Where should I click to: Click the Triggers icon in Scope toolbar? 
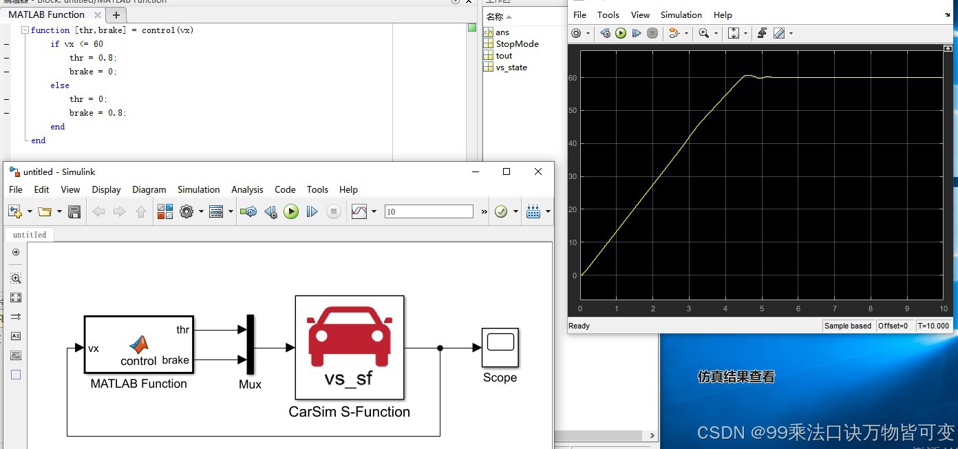coord(762,33)
